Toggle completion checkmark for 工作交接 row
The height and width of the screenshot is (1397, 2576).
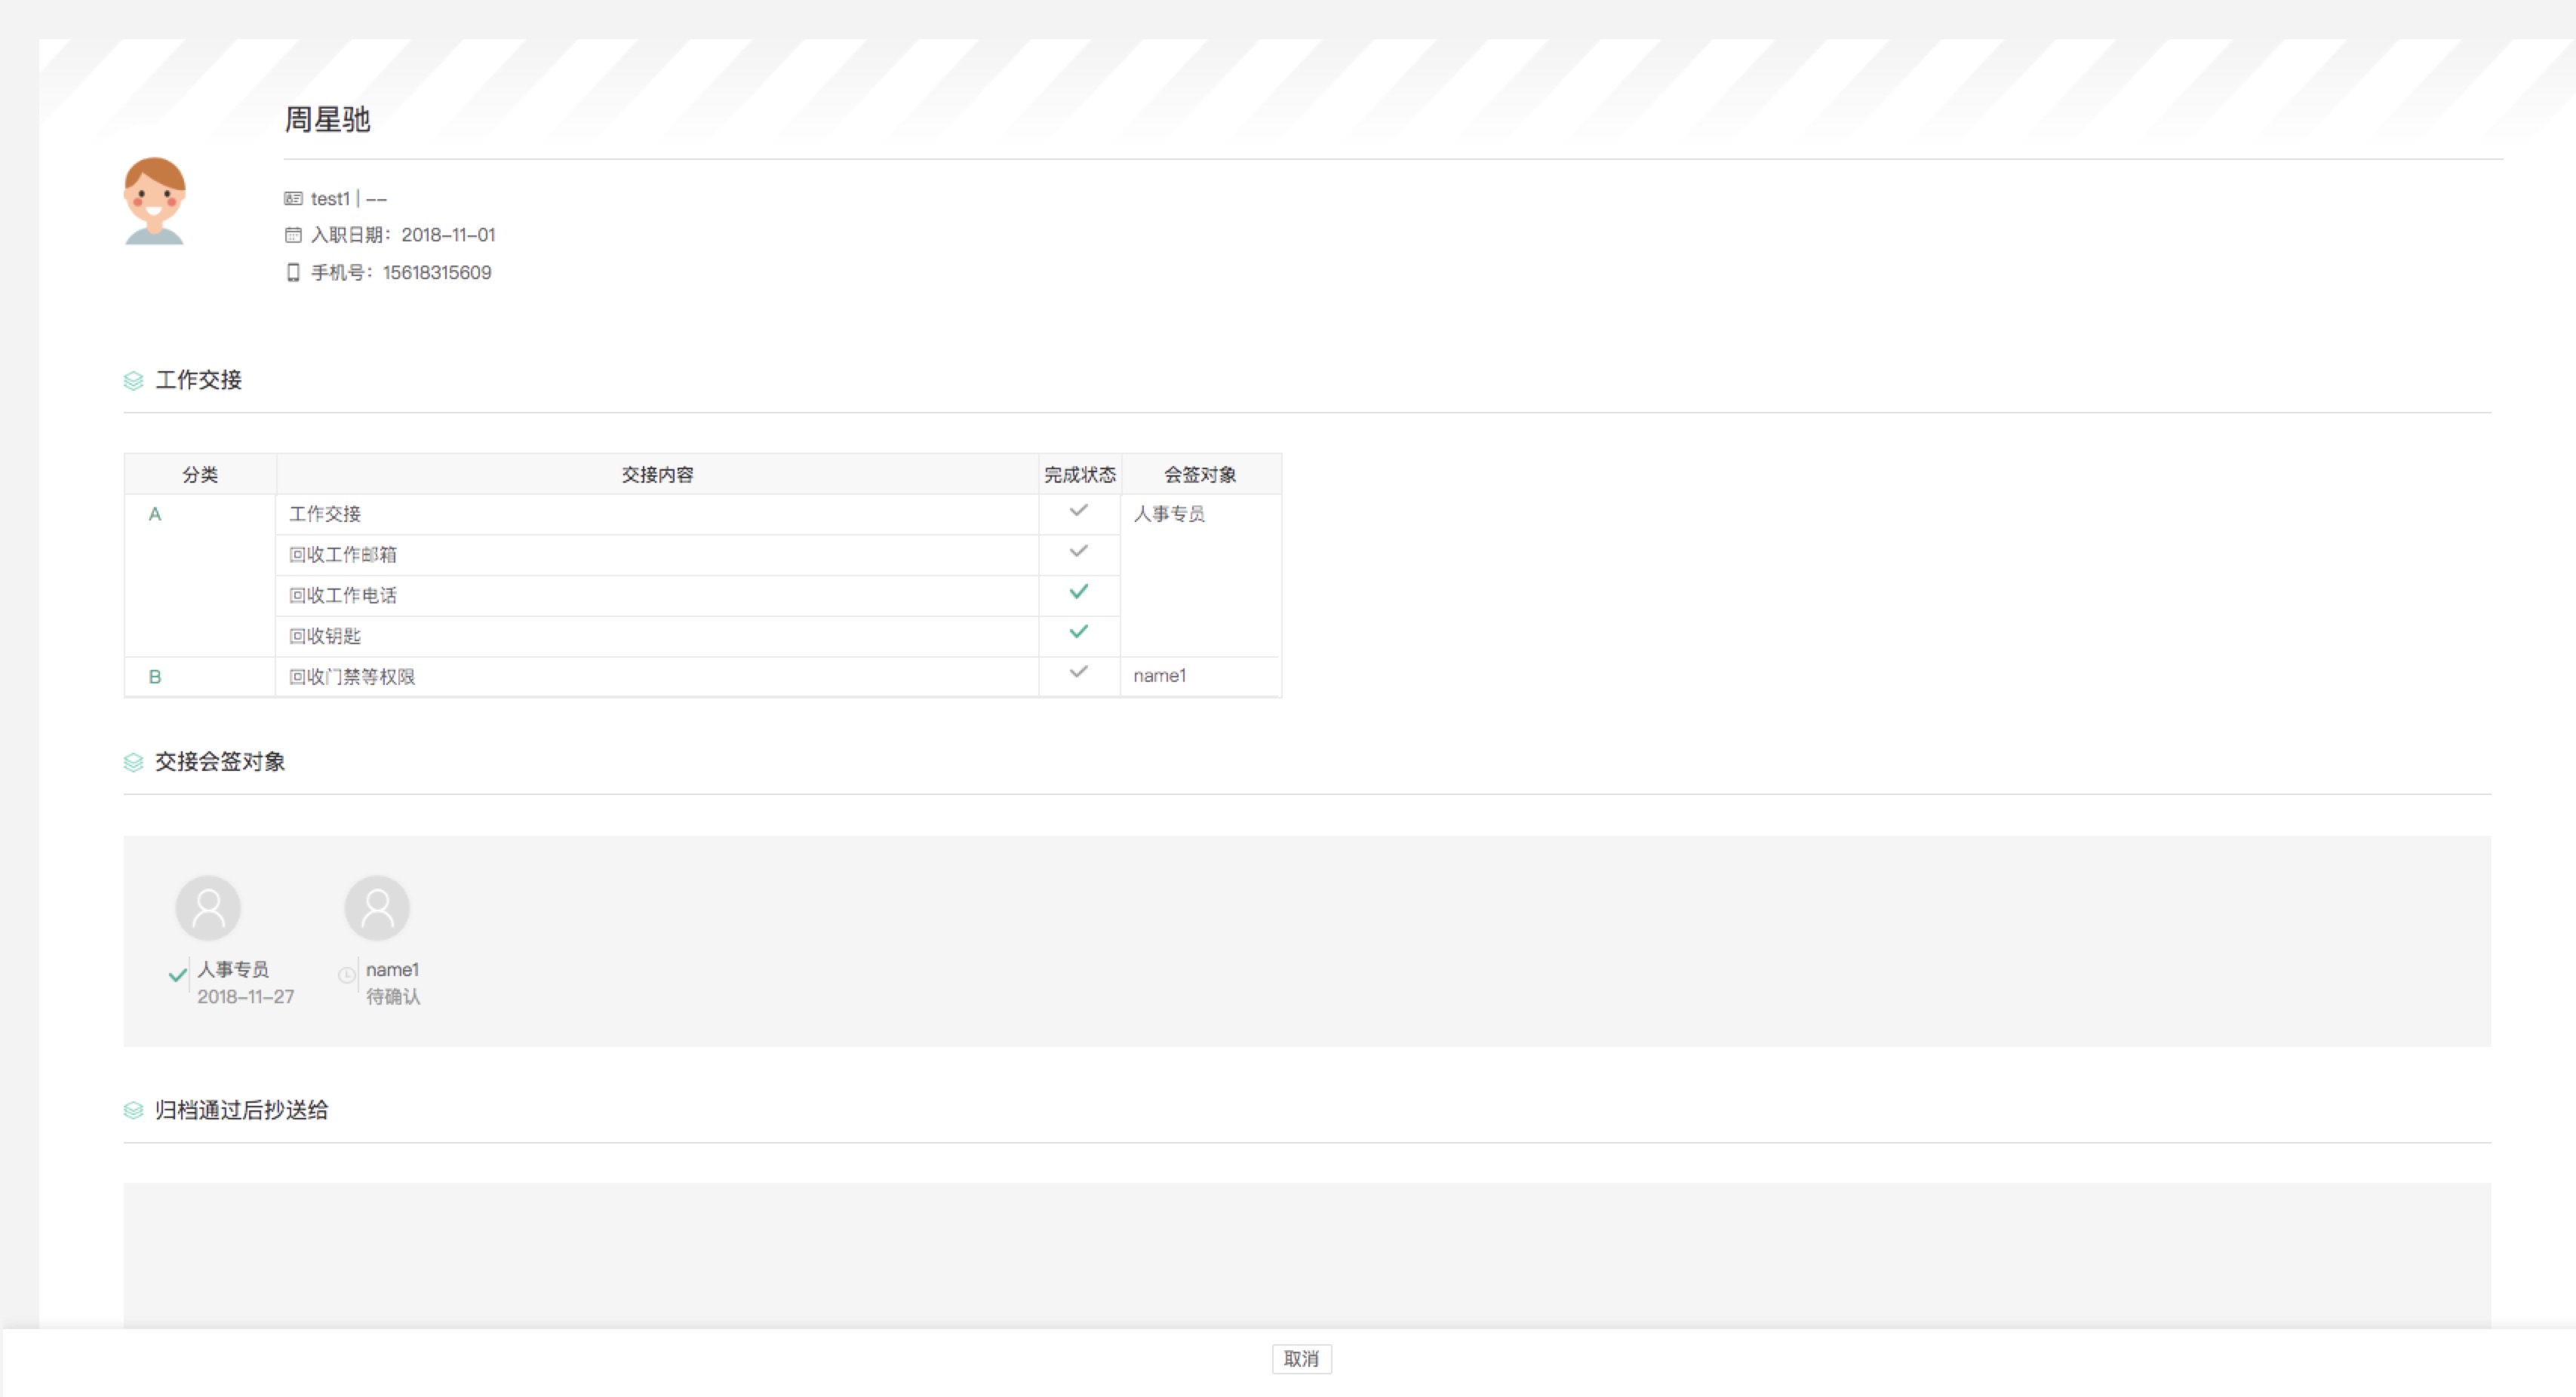tap(1078, 511)
